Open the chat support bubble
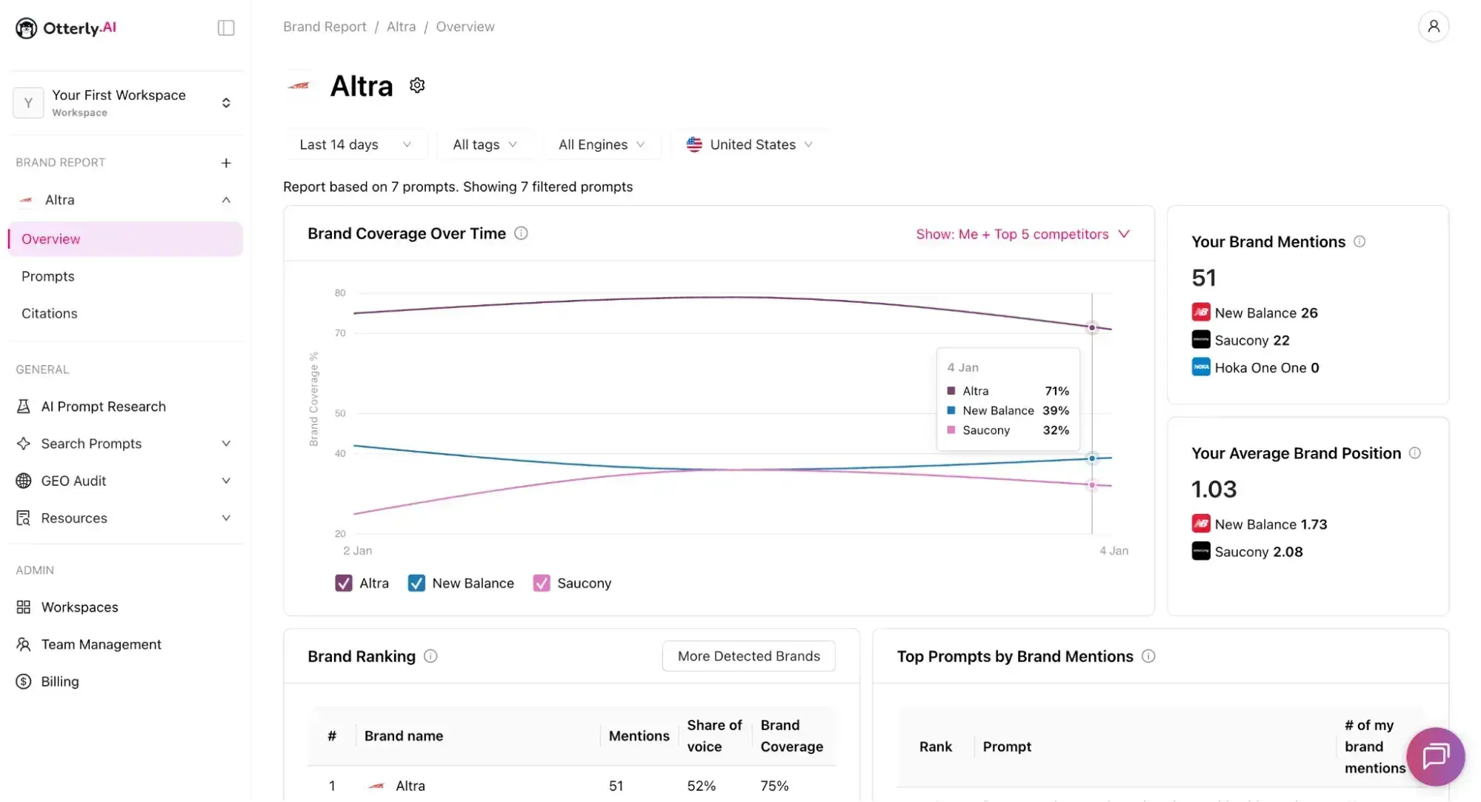The image size is (1481, 802). (x=1435, y=756)
